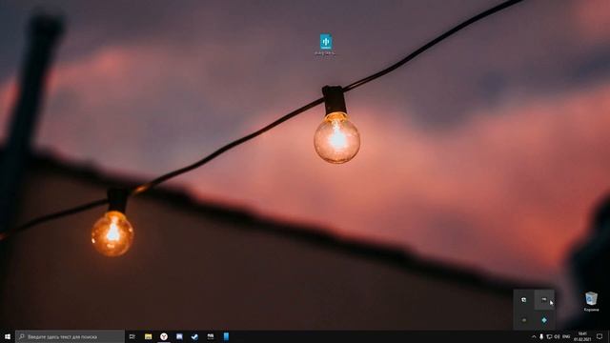Image resolution: width=610 pixels, height=343 pixels.
Task: Click the grey round icon in overflow
Action: click(x=524, y=320)
